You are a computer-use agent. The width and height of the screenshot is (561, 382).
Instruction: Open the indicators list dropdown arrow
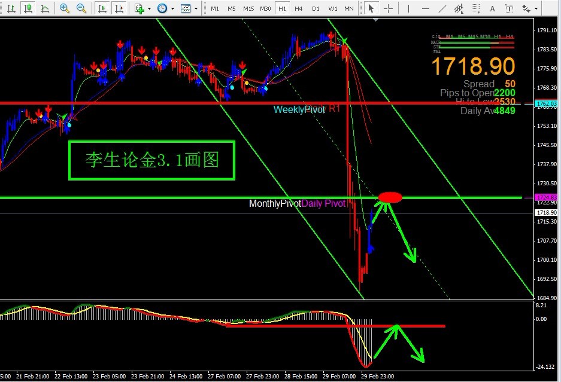tap(149, 9)
